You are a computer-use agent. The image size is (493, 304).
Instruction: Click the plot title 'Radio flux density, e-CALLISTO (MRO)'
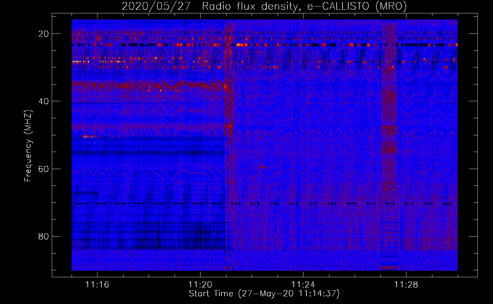(304, 6)
